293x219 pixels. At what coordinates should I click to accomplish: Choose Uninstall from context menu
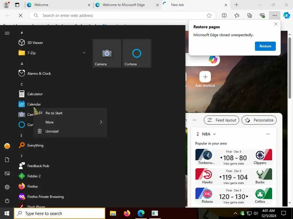(70, 131)
